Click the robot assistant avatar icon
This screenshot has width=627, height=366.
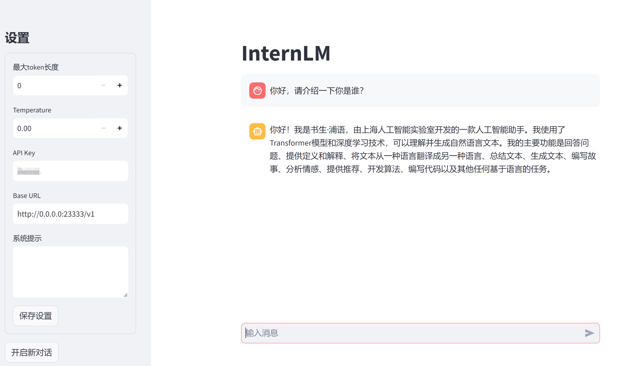click(x=257, y=131)
